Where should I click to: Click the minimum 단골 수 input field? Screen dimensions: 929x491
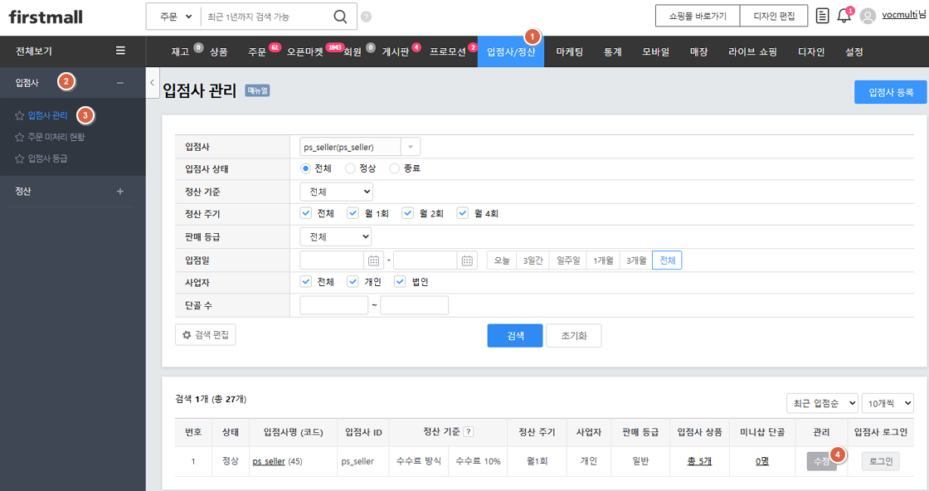pos(334,305)
